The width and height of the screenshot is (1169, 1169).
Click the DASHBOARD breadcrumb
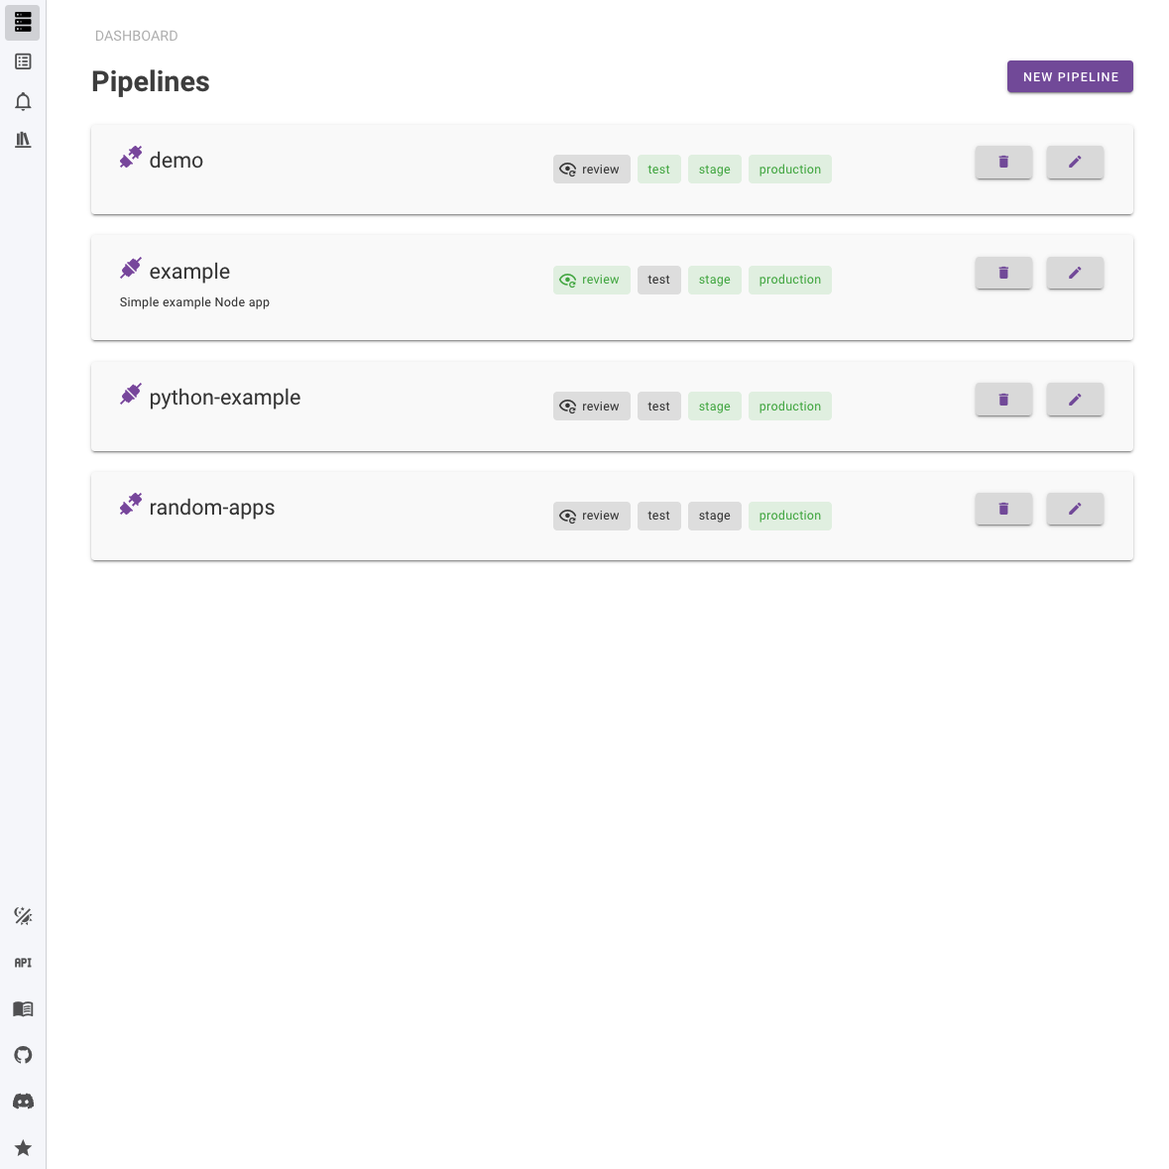tap(137, 36)
